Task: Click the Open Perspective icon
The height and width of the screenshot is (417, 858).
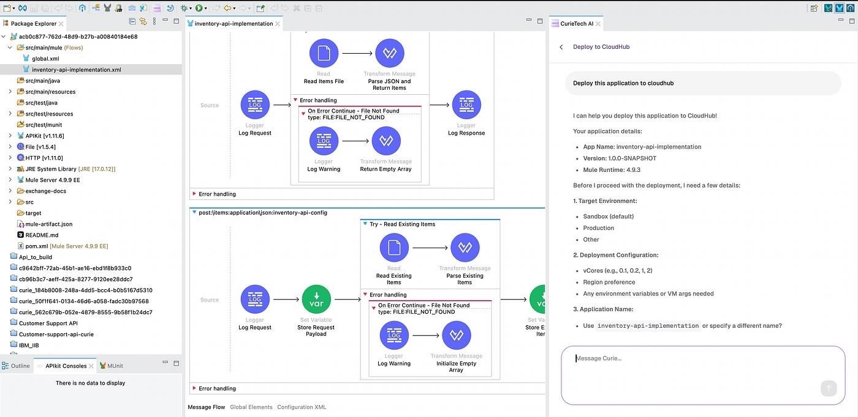Action: tap(814, 8)
